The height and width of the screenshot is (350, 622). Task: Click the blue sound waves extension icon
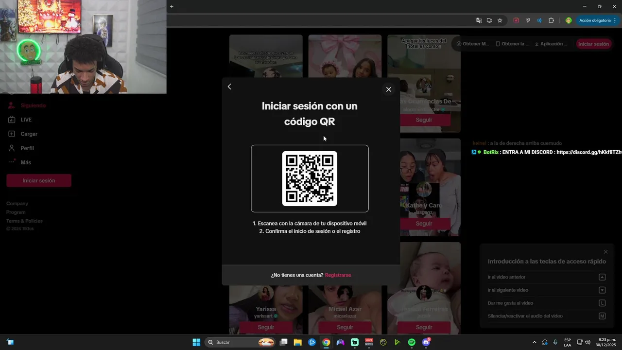coord(539,20)
